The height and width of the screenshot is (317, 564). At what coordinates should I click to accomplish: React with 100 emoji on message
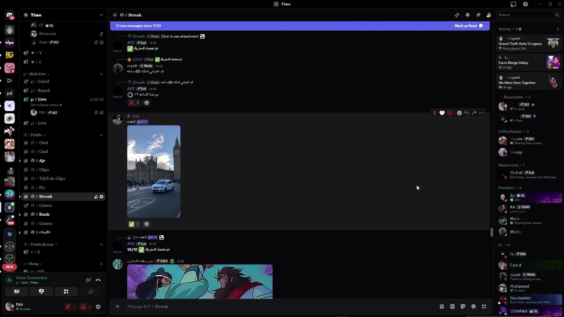click(x=449, y=113)
